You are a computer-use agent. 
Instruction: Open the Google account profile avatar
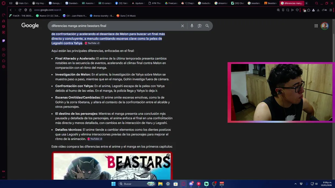click(325, 26)
